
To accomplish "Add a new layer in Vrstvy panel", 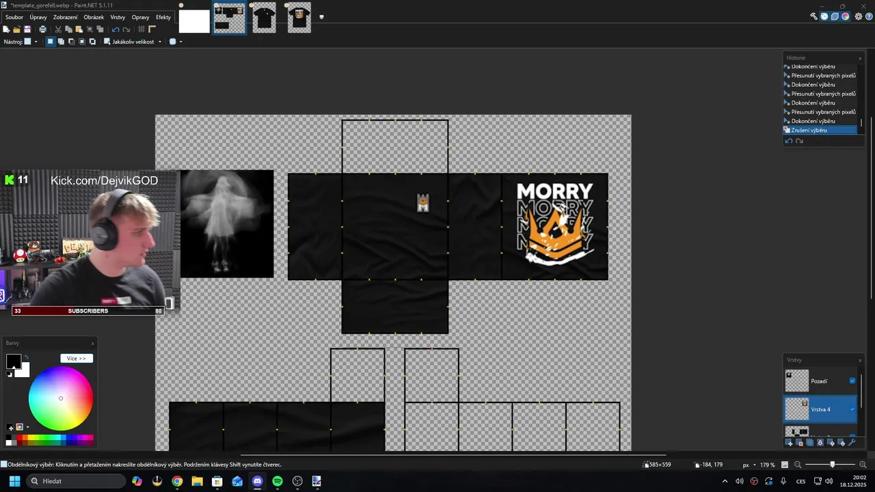I will click(789, 443).
